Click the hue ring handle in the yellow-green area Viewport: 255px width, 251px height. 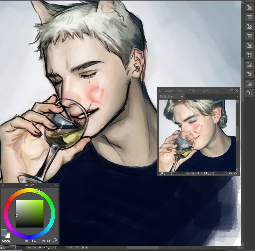pos(39,192)
